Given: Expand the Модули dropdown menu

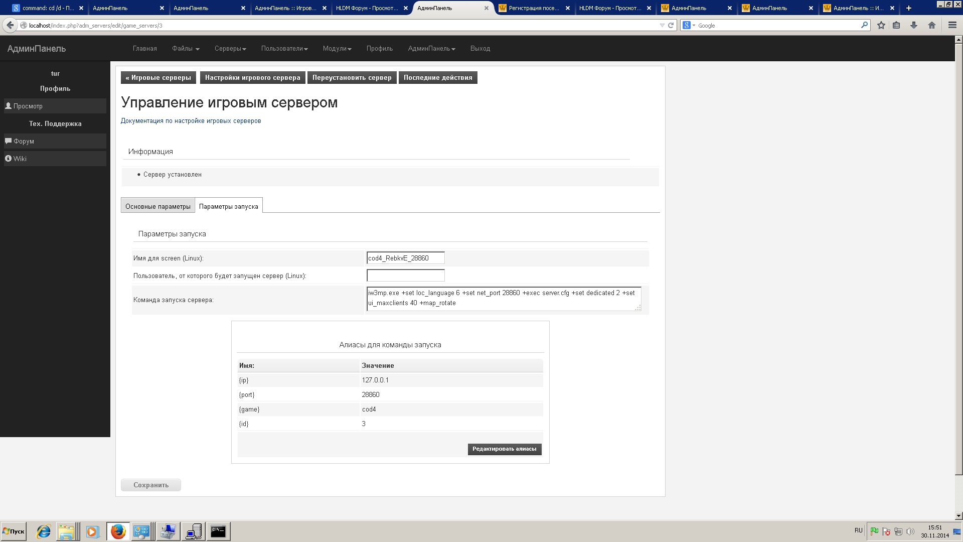Looking at the screenshot, I should [x=337, y=49].
